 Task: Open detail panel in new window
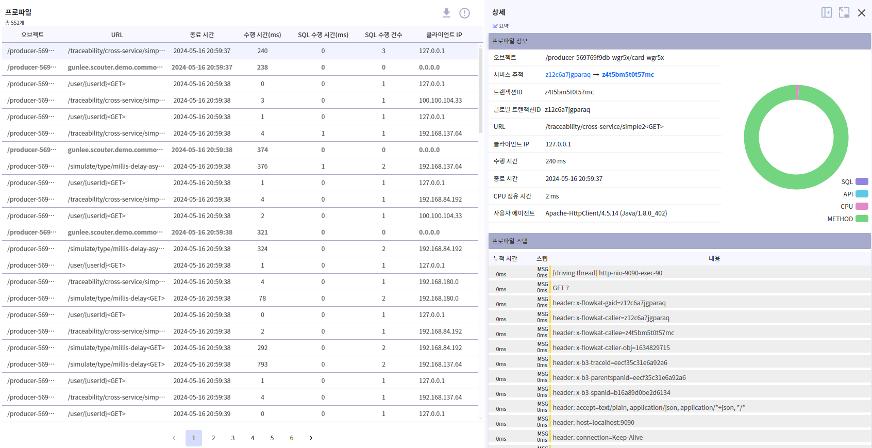pos(844,13)
